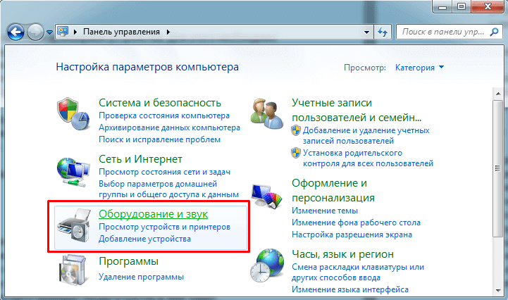Viewport: 508px width, 300px height.
Task: Click the Оборудование и звук printer icon
Action: (73, 226)
